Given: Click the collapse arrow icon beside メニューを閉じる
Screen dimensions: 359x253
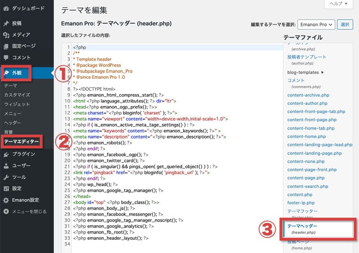Looking at the screenshot, I should coord(6,211).
